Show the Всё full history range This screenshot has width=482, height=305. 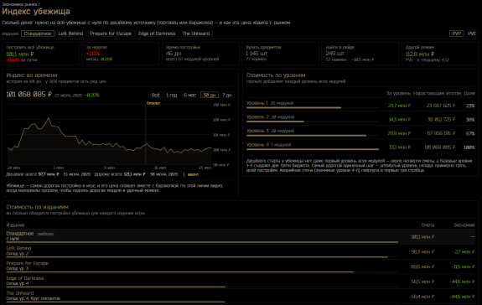tap(156, 96)
